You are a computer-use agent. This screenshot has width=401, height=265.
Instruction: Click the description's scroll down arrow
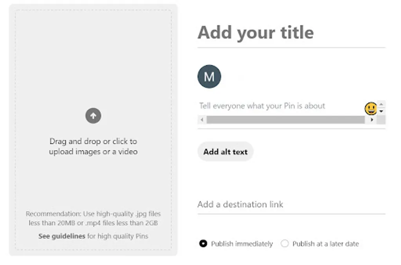tap(381, 111)
